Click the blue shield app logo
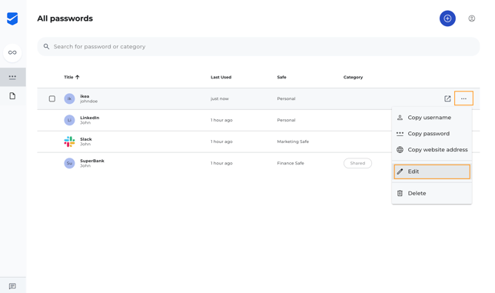The image size is (495, 293). pos(12,18)
